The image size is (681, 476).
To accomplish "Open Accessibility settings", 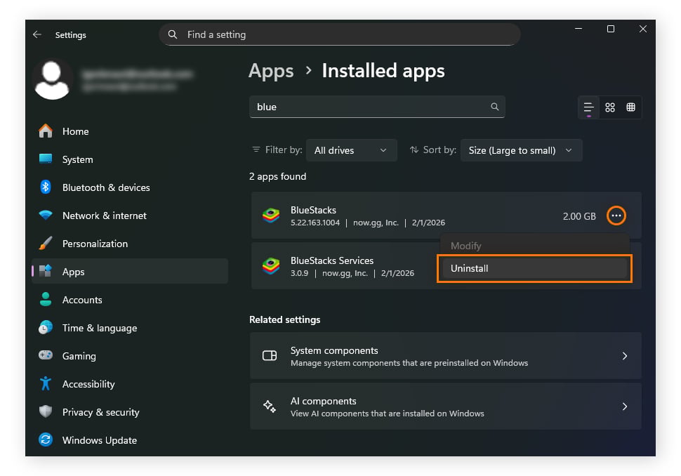I will [x=129, y=384].
